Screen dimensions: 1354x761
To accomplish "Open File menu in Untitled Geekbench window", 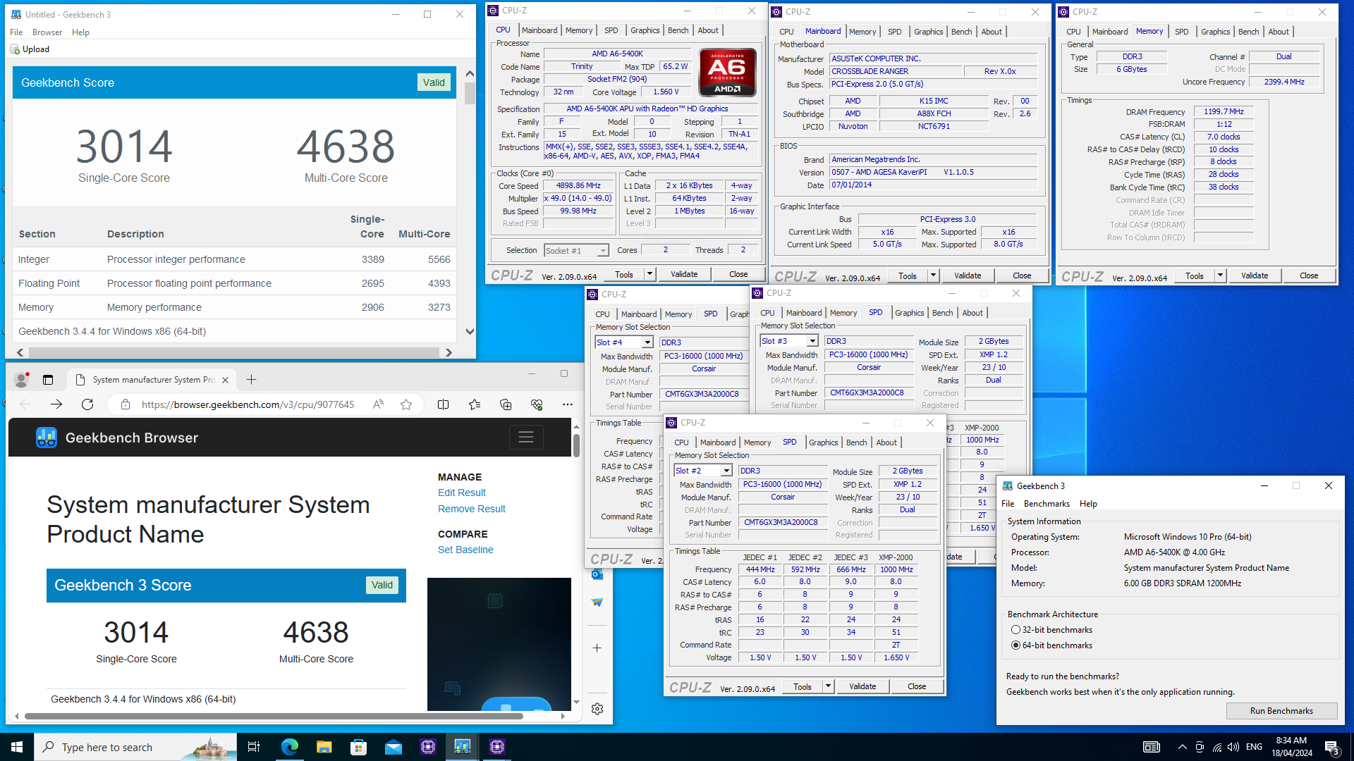I will [x=16, y=32].
